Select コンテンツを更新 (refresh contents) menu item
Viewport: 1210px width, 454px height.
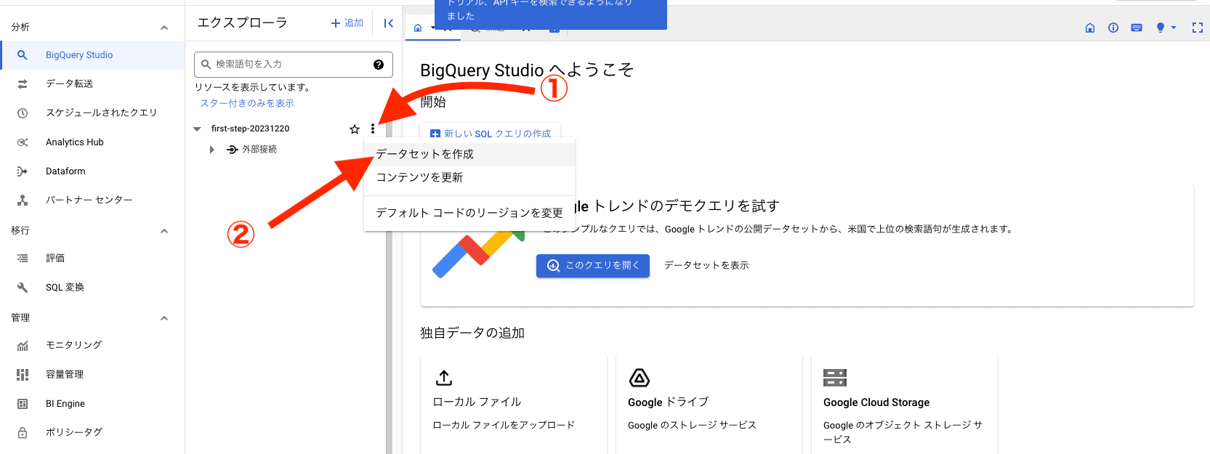pyautogui.click(x=469, y=177)
